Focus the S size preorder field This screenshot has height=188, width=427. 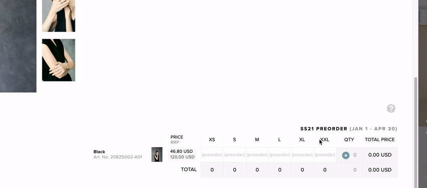tap(234, 155)
